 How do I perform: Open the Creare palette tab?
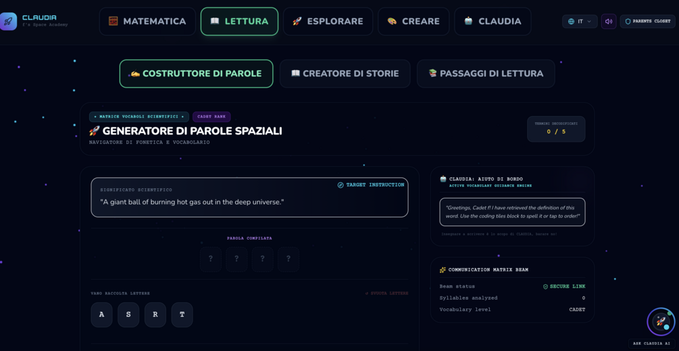pyautogui.click(x=413, y=21)
